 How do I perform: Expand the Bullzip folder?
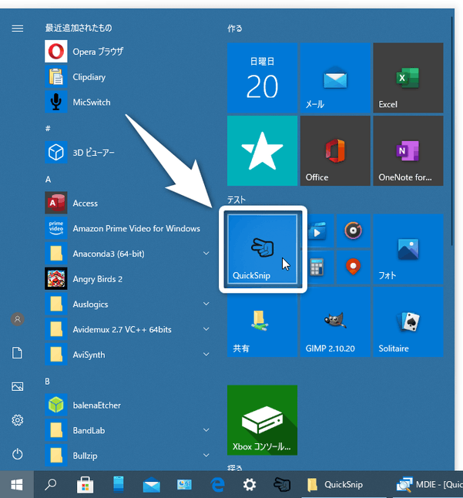(127, 456)
